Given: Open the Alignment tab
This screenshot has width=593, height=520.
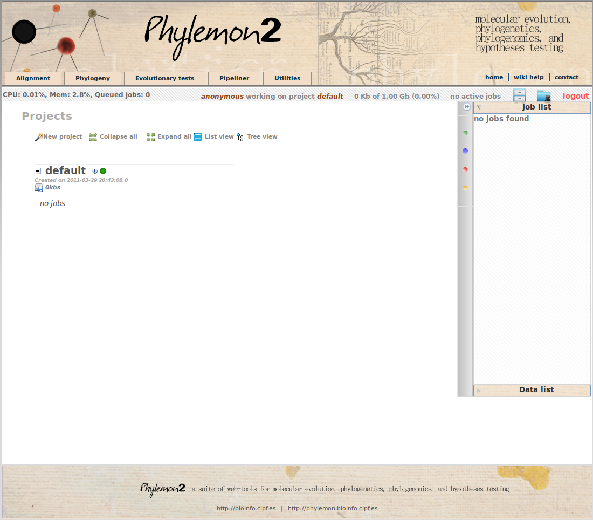Looking at the screenshot, I should 33,78.
